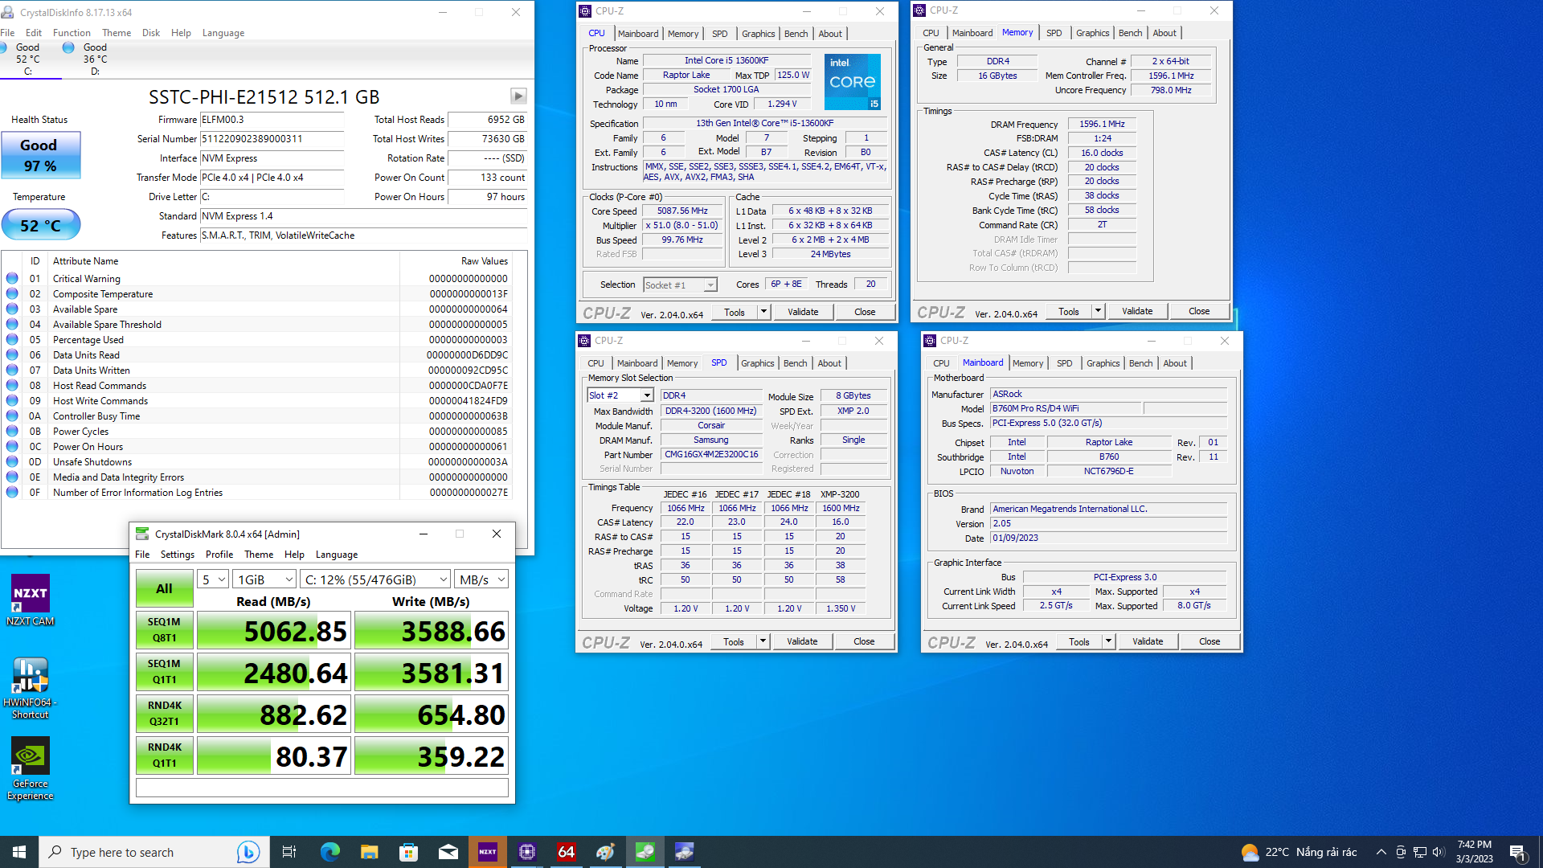1543x868 pixels.
Task: Click the 52 °C temperature indicator
Action: 40,225
